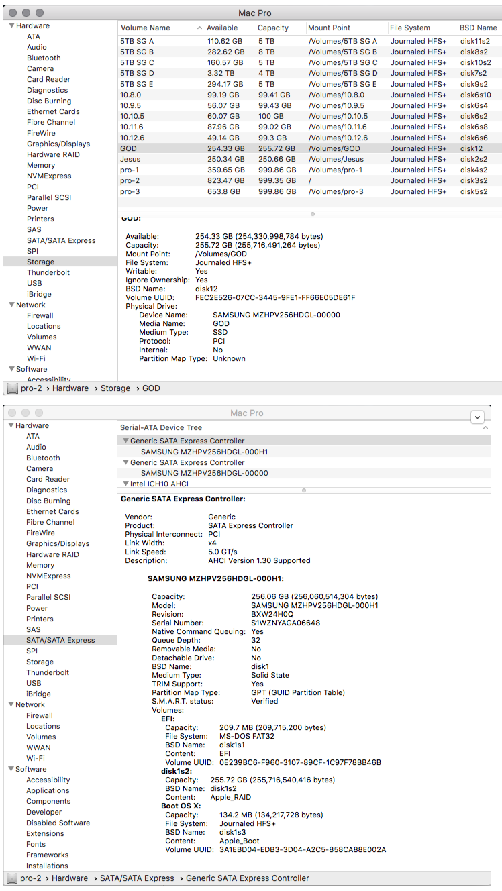Collapse the Software section in the Storage window
Screen dimensions: 502x891
click(x=11, y=369)
